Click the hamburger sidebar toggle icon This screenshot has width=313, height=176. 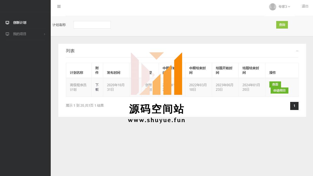[x=59, y=7]
